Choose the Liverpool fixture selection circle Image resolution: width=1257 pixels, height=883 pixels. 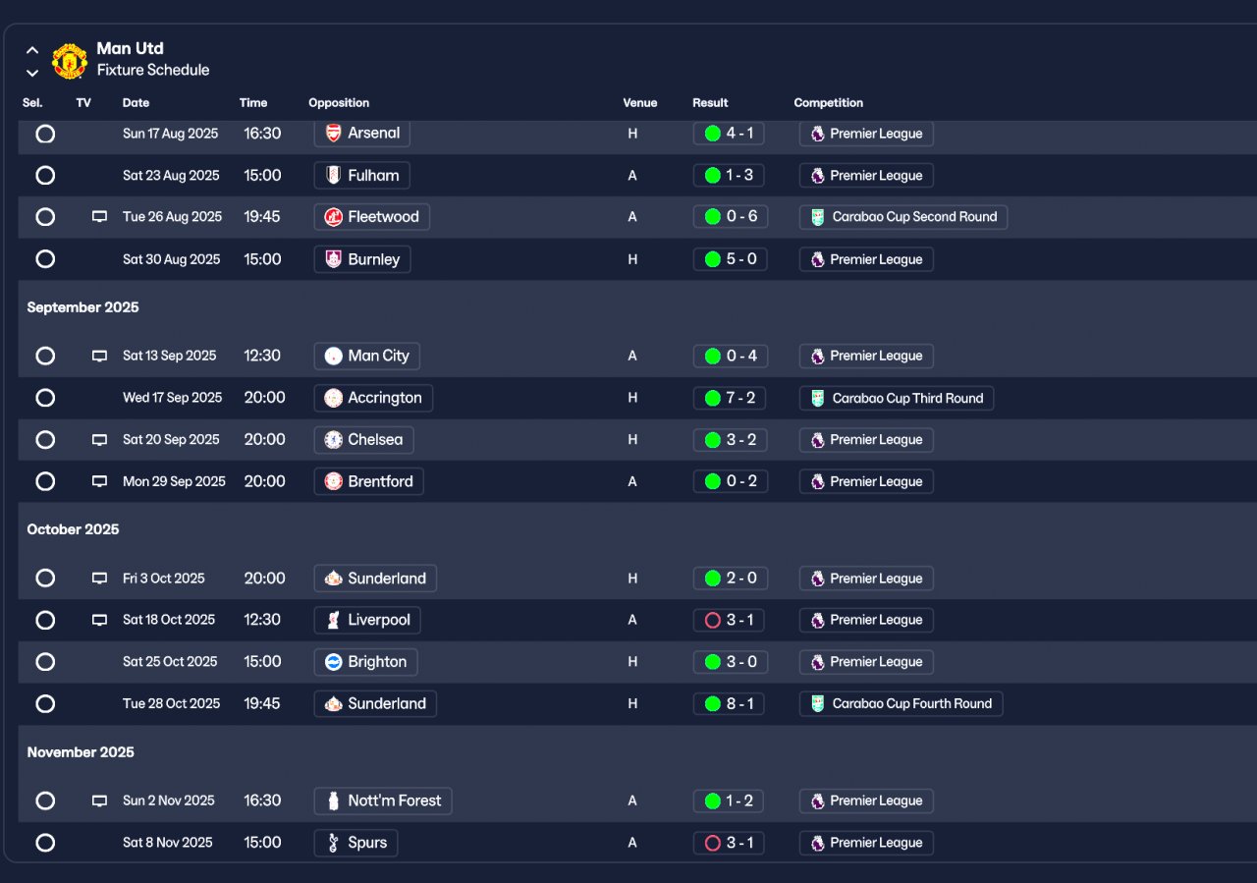[45, 620]
